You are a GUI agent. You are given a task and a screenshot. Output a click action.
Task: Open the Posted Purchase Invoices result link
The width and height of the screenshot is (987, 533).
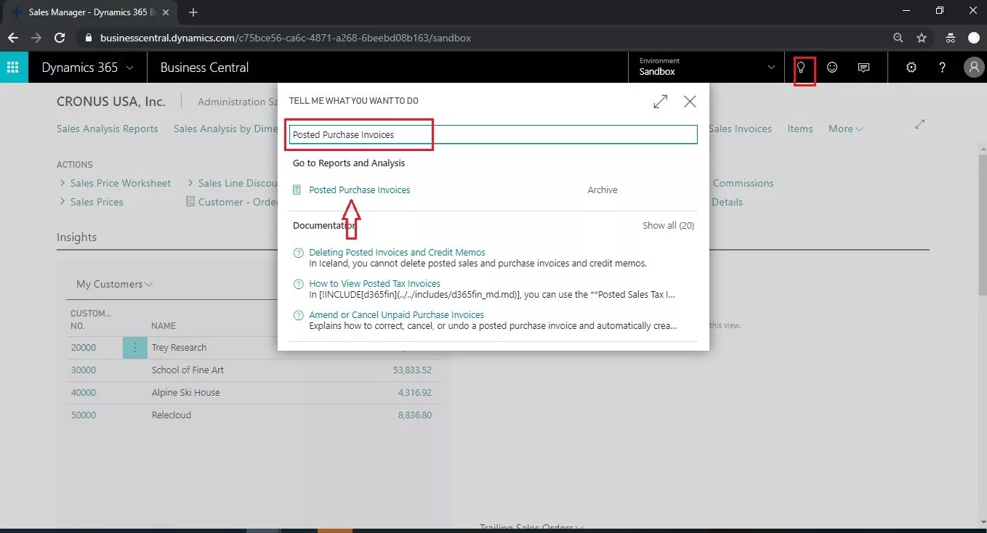click(359, 190)
